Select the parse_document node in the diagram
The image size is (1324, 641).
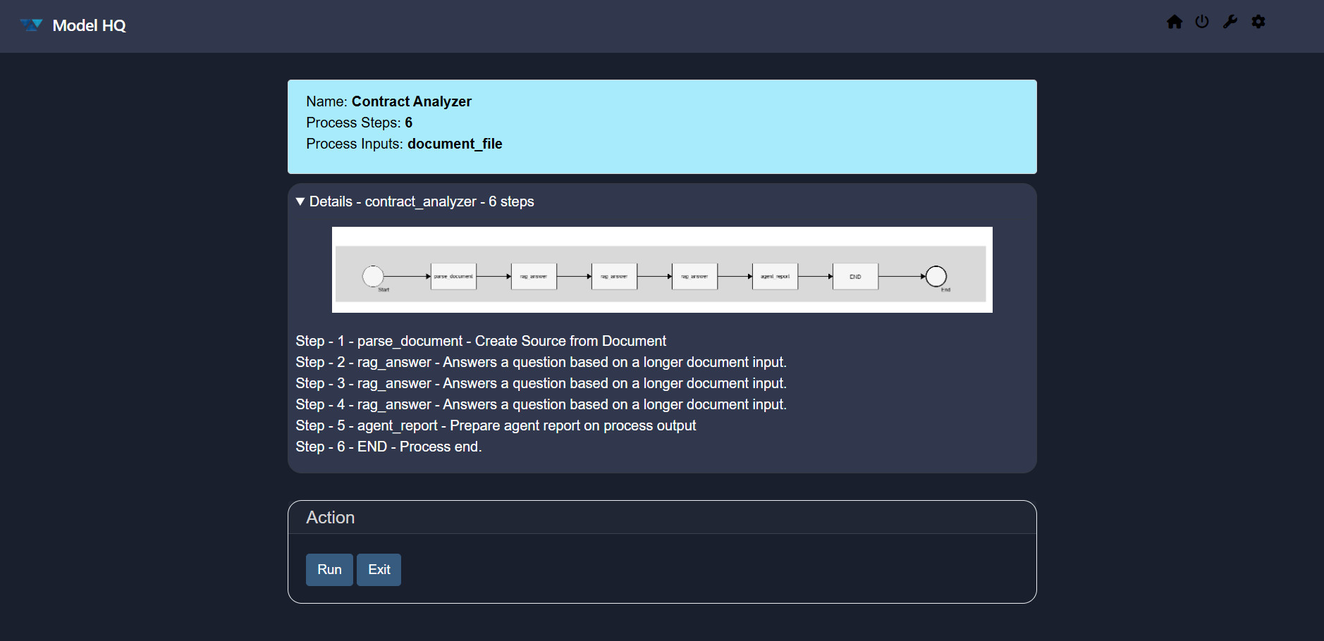click(x=453, y=276)
